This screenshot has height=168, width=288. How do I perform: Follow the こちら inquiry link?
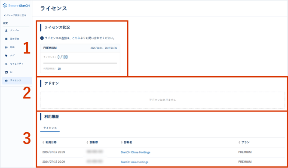pos(76,38)
